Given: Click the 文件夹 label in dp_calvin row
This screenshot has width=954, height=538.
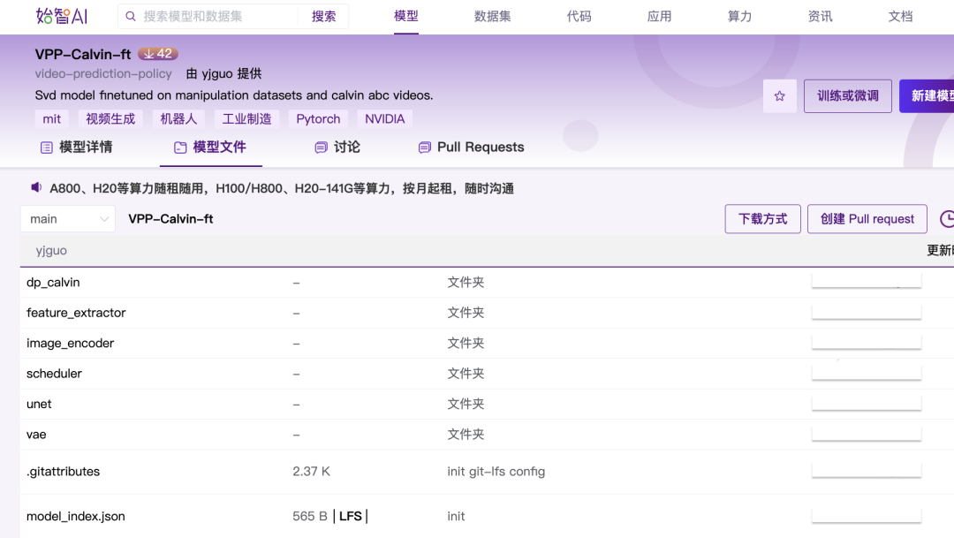Looking at the screenshot, I should point(466,283).
